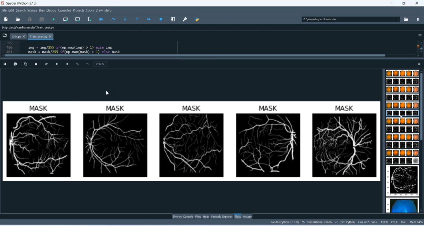Screen dimensions: 424x226
Task: Copy the plot to the clipboard
Action: coord(26,64)
